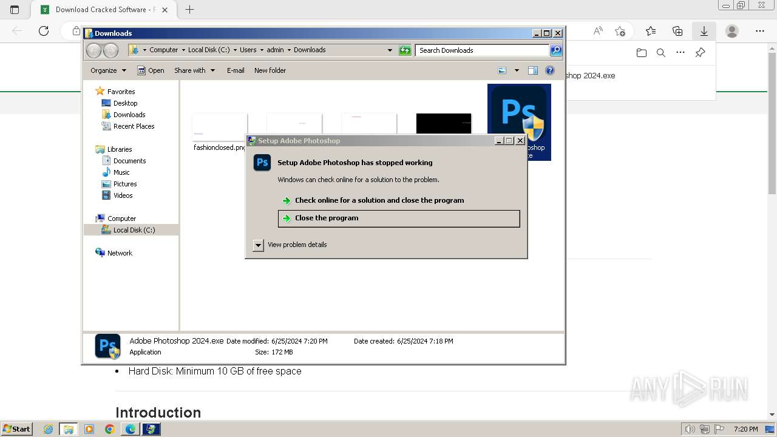The width and height of the screenshot is (777, 437).
Task: Click Local Disk (C:) breadcrumb segment
Action: 208,50
